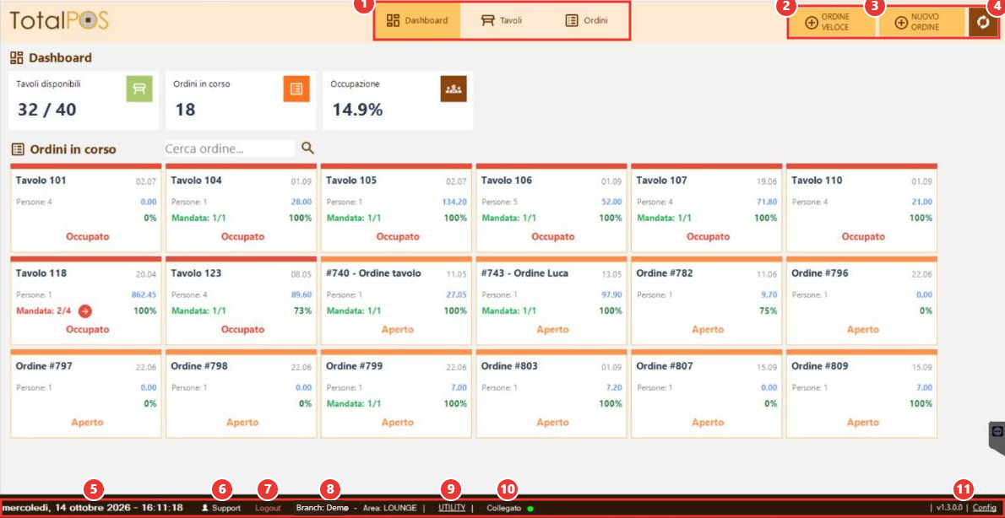
Task: Open the #740 - Ordine tavolo card
Action: 396,301
